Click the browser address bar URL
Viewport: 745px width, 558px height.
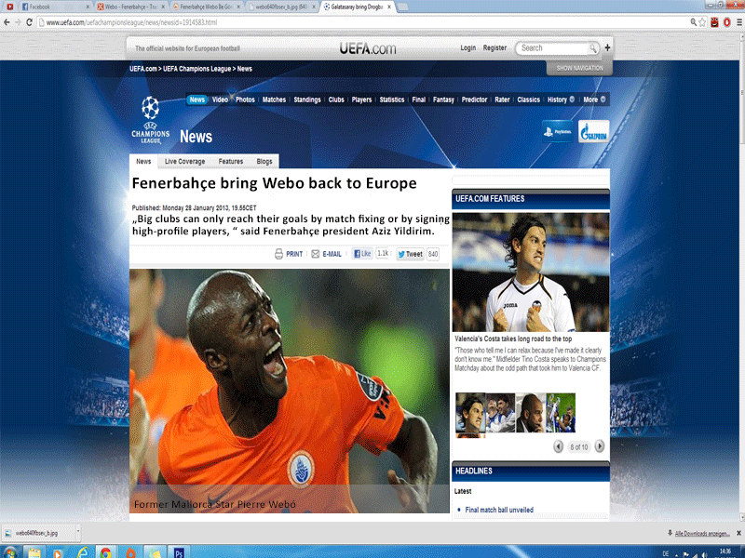131,22
